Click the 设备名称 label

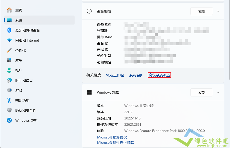[104, 25]
